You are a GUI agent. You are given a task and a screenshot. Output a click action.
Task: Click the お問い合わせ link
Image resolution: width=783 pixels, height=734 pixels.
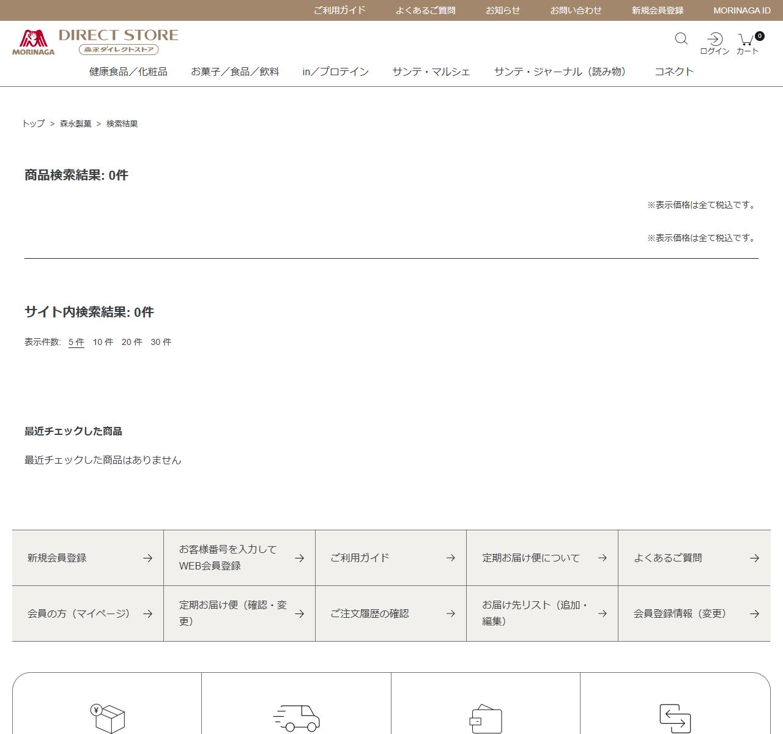(x=576, y=10)
